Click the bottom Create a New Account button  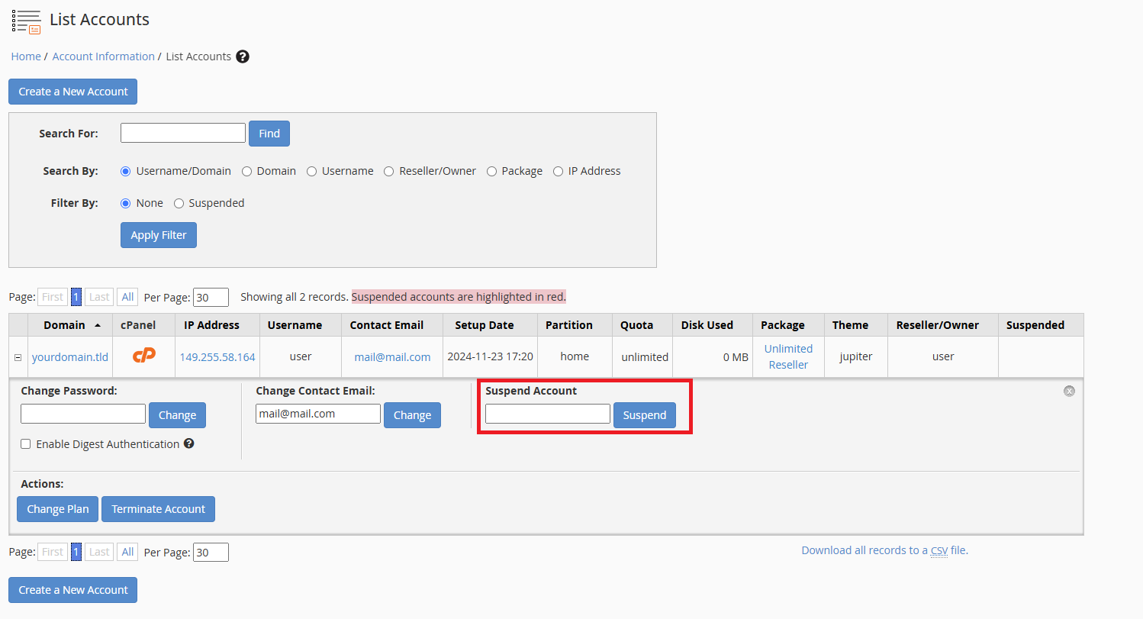coord(73,590)
